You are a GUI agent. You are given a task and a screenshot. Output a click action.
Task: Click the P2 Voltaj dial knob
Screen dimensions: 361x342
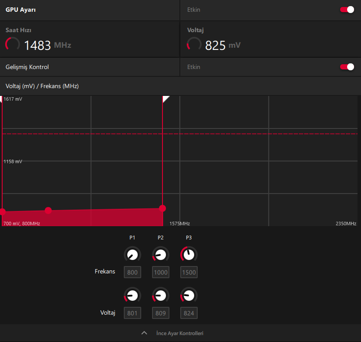click(161, 296)
